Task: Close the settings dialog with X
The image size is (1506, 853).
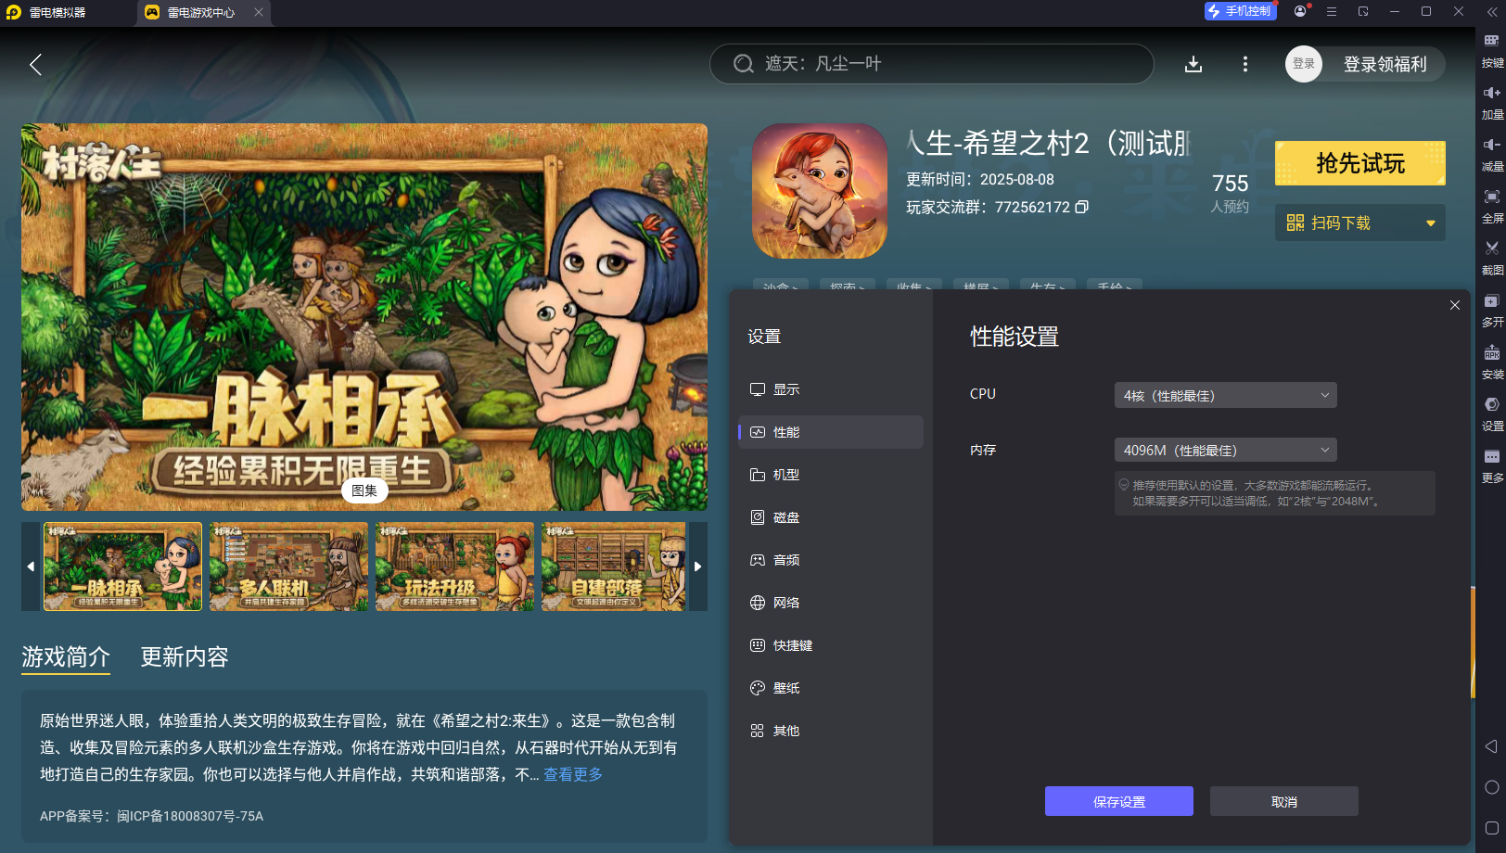Action: pos(1454,305)
